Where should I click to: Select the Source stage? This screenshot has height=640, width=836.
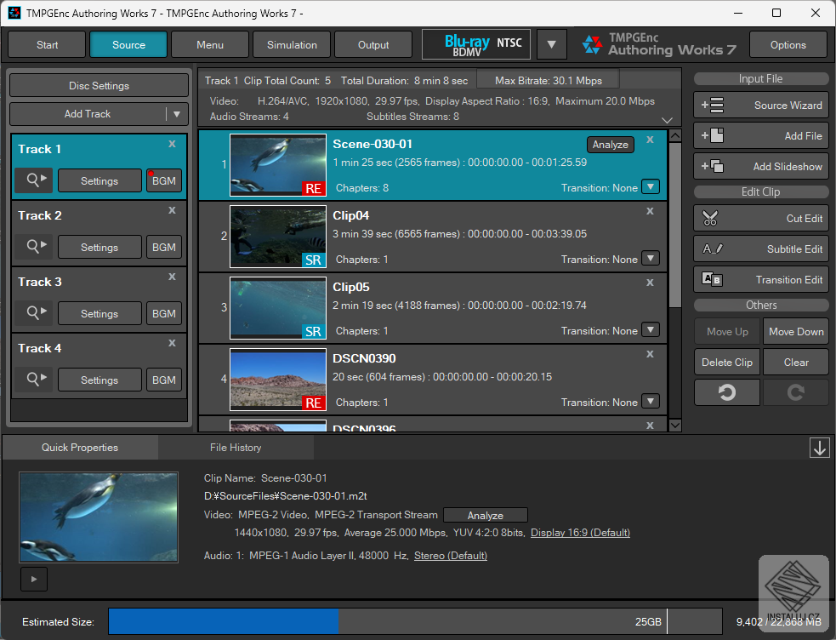[128, 44]
